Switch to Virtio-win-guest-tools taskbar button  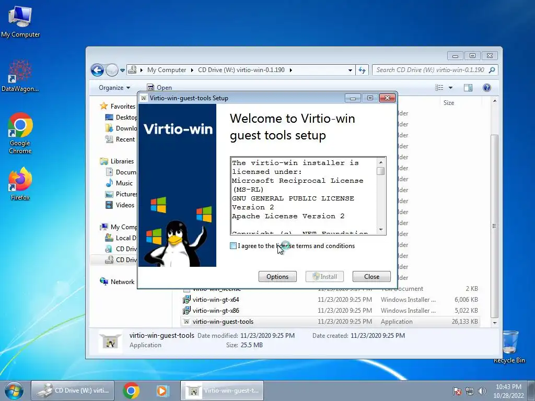(222, 391)
